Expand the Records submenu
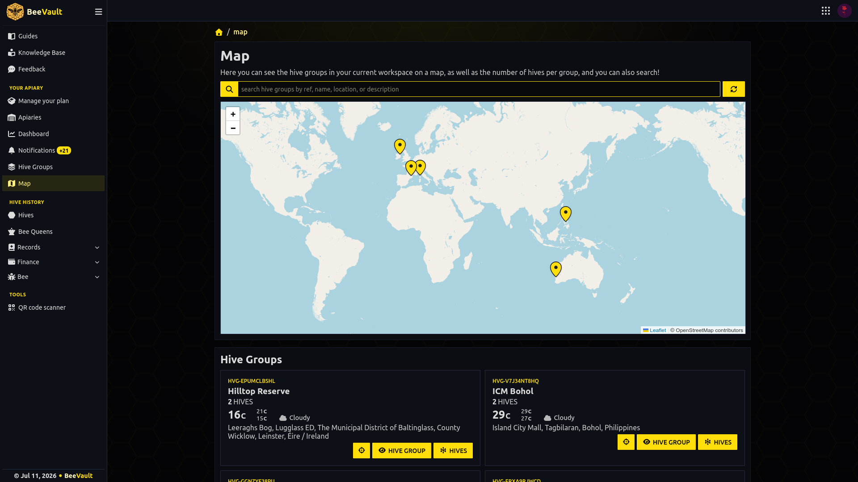Screen dimensions: 858x482 (x=53, y=247)
